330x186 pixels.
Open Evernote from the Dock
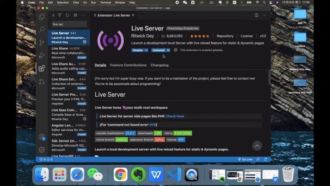(138, 175)
